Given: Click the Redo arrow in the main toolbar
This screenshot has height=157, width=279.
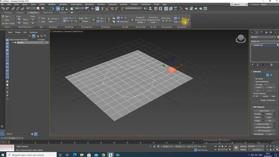Looking at the screenshot, I should pos(7,9).
